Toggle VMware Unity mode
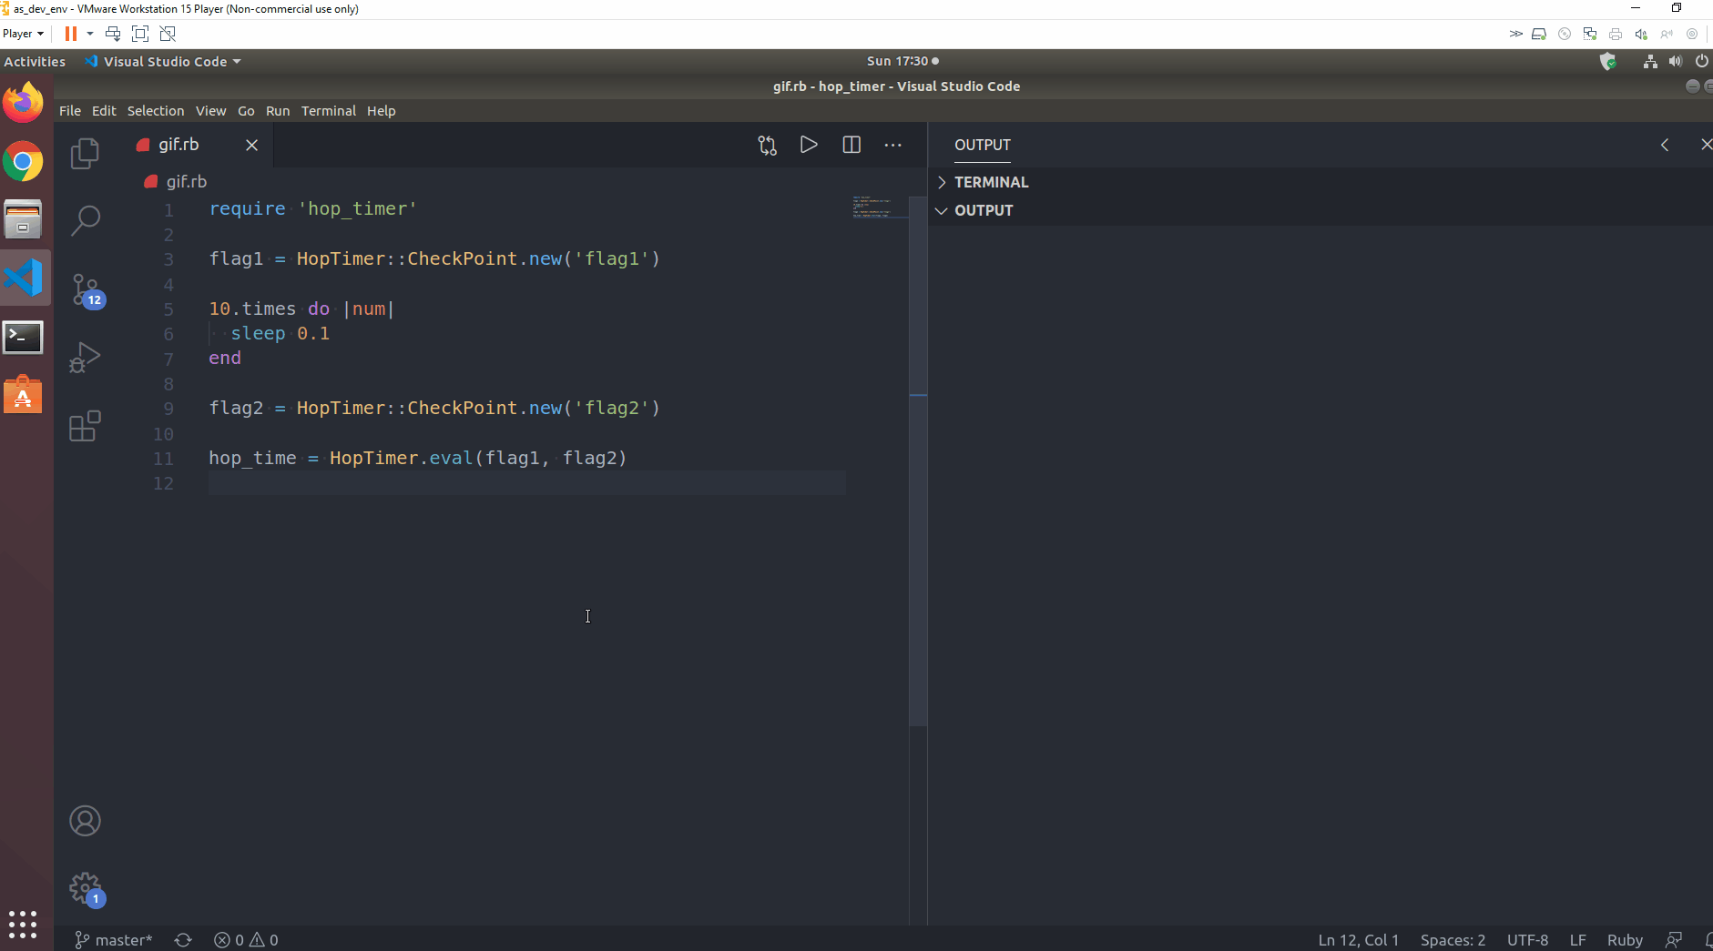The height and width of the screenshot is (951, 1713). pos(168,34)
